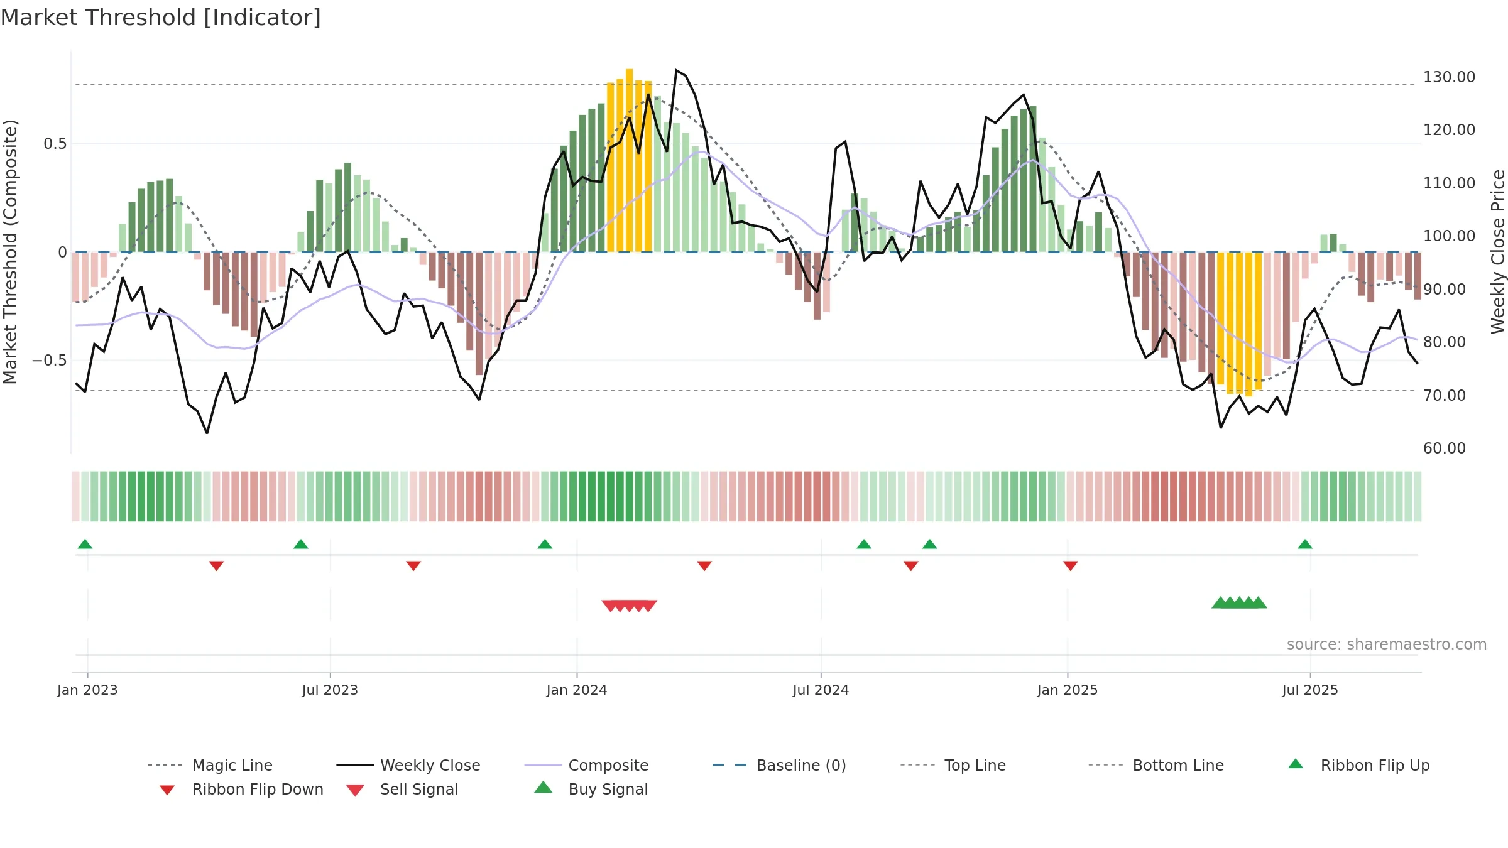
Task: Click the −0.5 composite axis label
Action: pos(49,361)
